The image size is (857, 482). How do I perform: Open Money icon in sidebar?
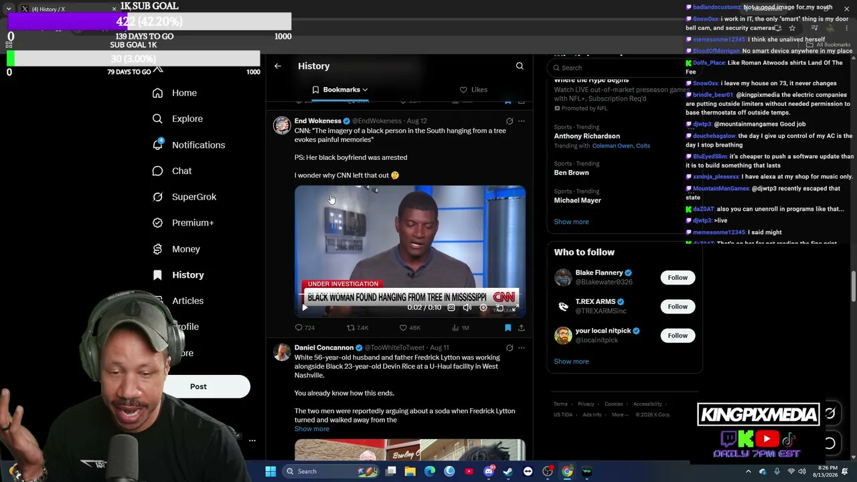[157, 249]
